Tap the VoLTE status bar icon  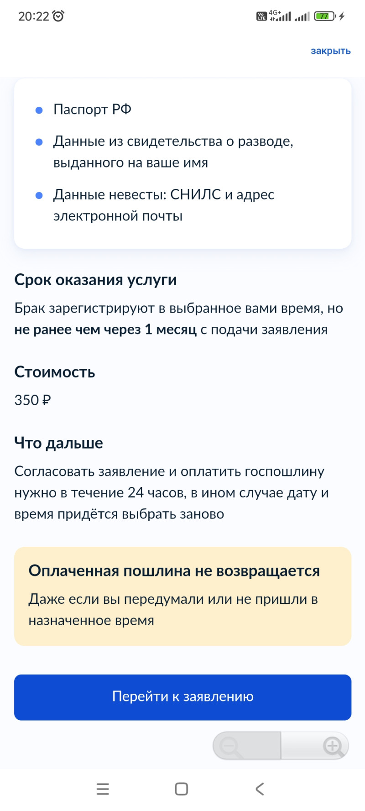point(261,16)
